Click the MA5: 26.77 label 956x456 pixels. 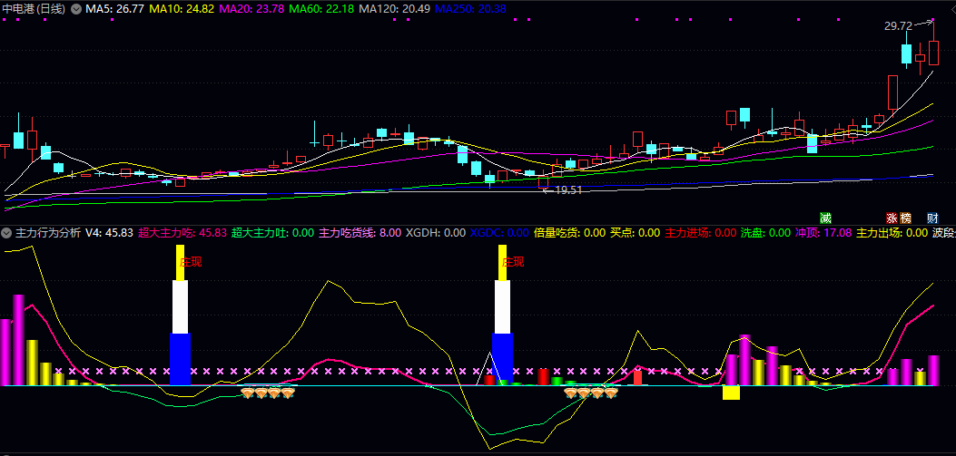114,9
